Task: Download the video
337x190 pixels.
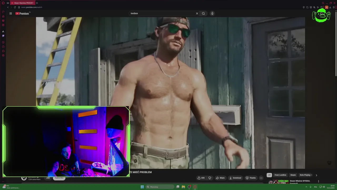Action: click(235, 178)
